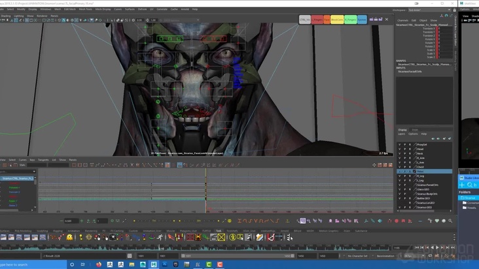Open Firefox from the taskbar

(x=99, y=264)
